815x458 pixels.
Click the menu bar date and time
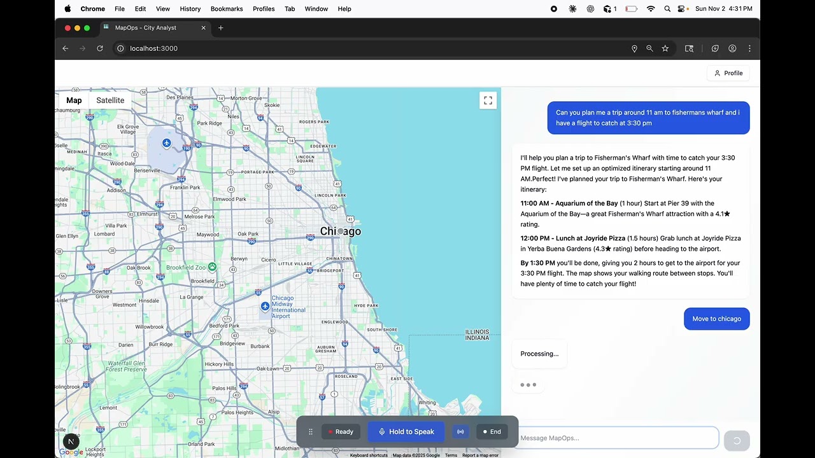pos(723,9)
